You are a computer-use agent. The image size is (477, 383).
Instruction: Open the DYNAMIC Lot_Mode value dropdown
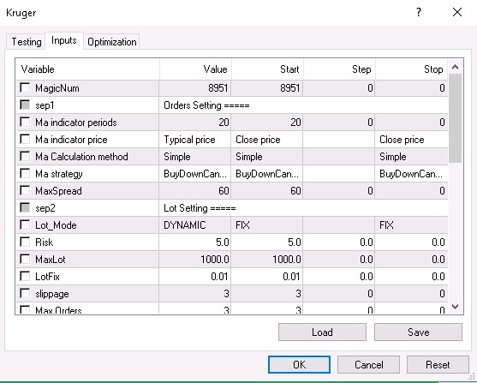tap(195, 225)
